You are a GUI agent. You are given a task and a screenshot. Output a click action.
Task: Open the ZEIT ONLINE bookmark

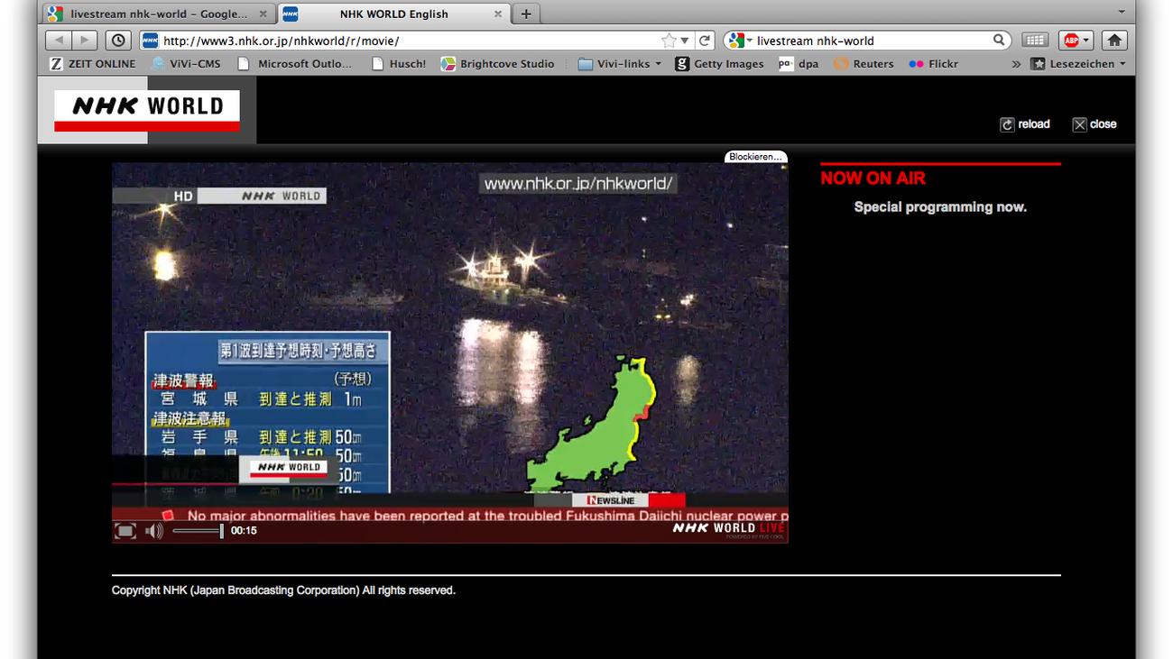[92, 64]
